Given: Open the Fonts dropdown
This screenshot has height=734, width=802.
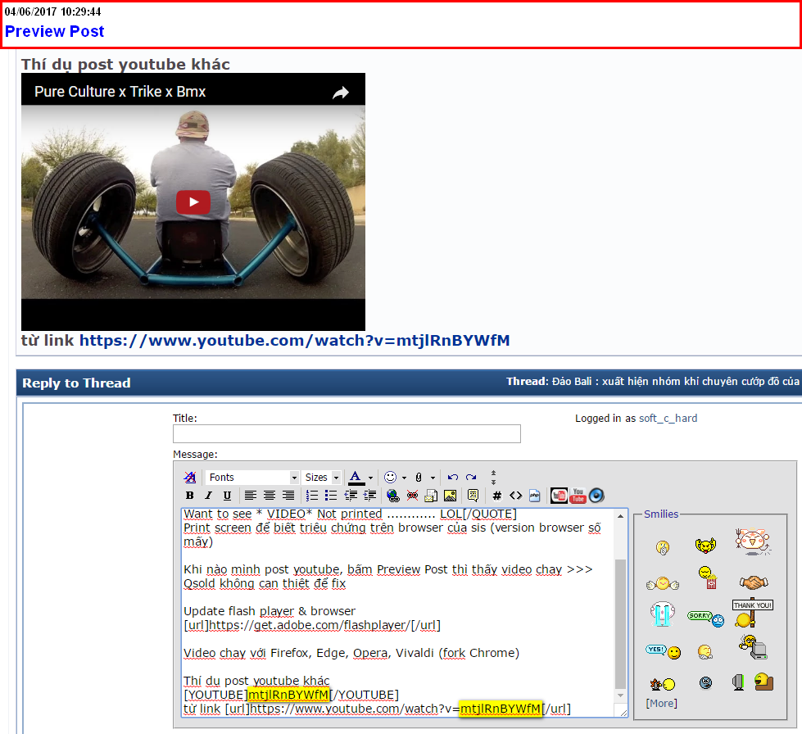Looking at the screenshot, I should tap(251, 478).
